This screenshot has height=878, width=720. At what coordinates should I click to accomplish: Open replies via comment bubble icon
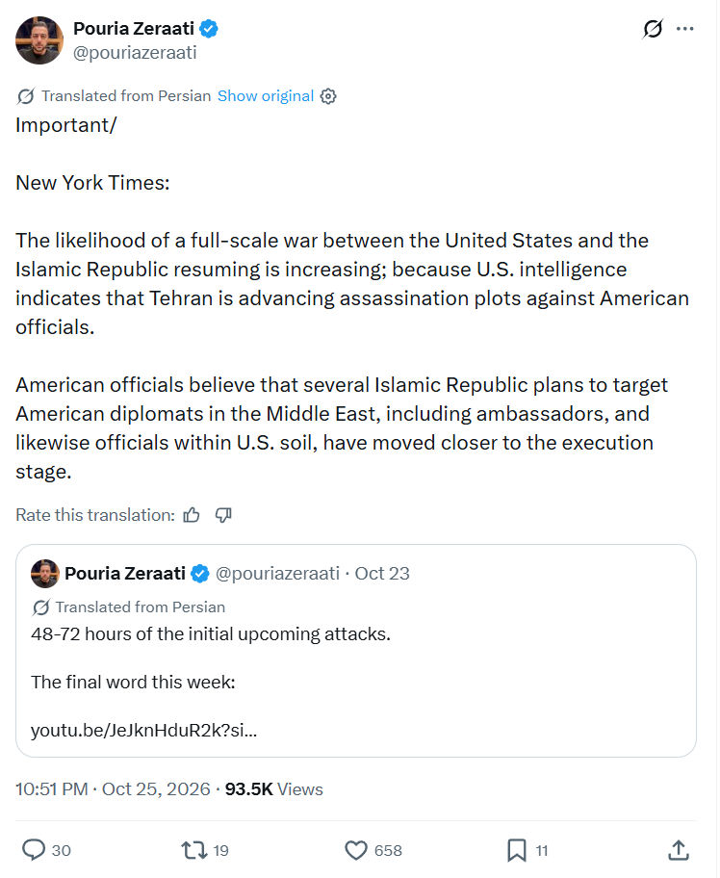coord(34,850)
